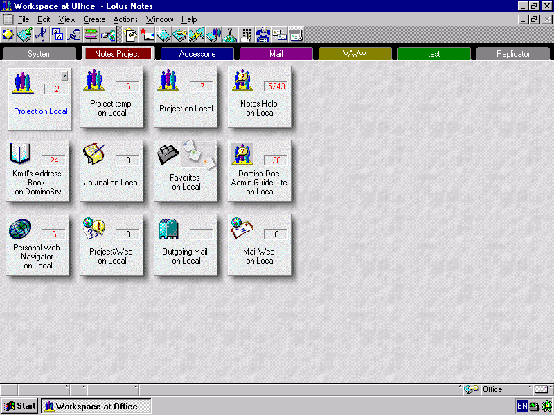The image size is (554, 415).
Task: Select the Mail-Web on Local database
Action: pyautogui.click(x=260, y=245)
